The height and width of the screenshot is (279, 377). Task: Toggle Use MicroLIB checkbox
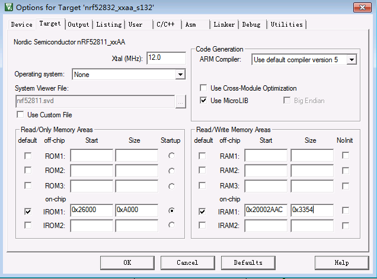[203, 101]
